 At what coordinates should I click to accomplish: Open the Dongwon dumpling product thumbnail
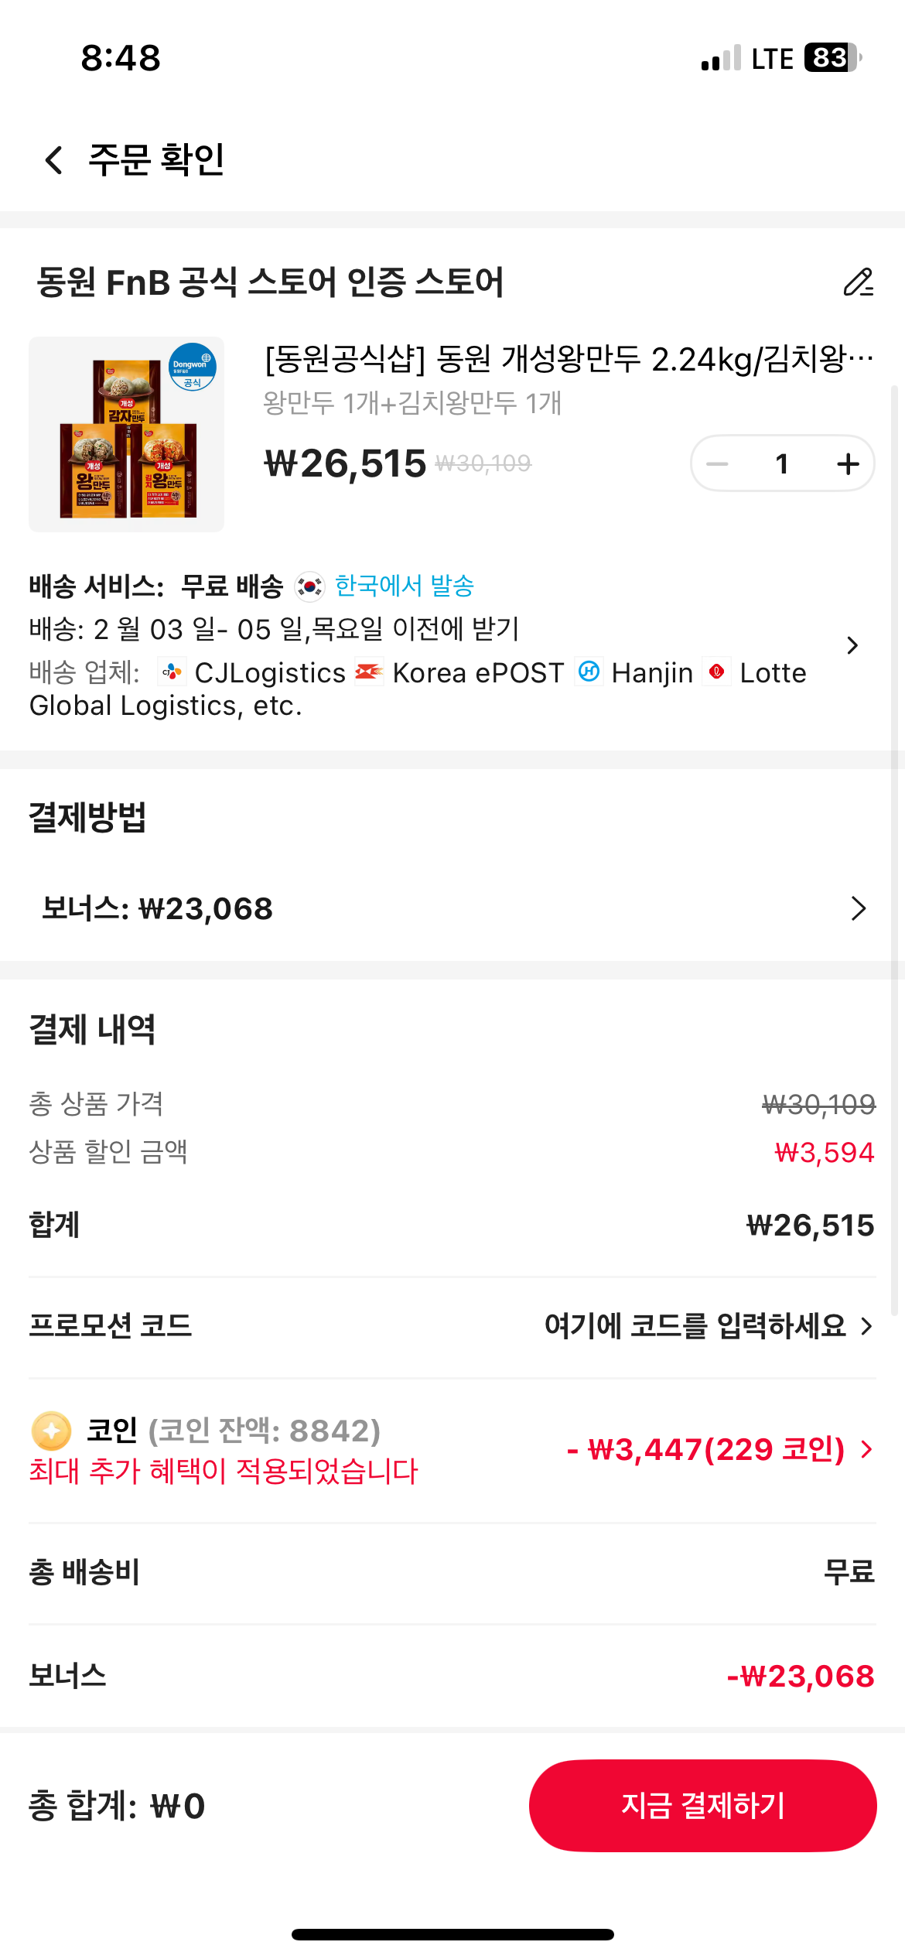point(127,435)
